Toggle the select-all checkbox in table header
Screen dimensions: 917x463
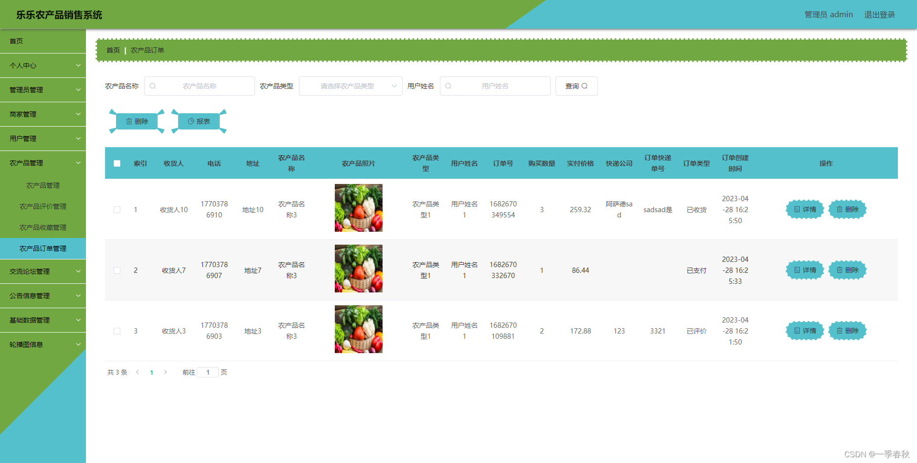(117, 163)
